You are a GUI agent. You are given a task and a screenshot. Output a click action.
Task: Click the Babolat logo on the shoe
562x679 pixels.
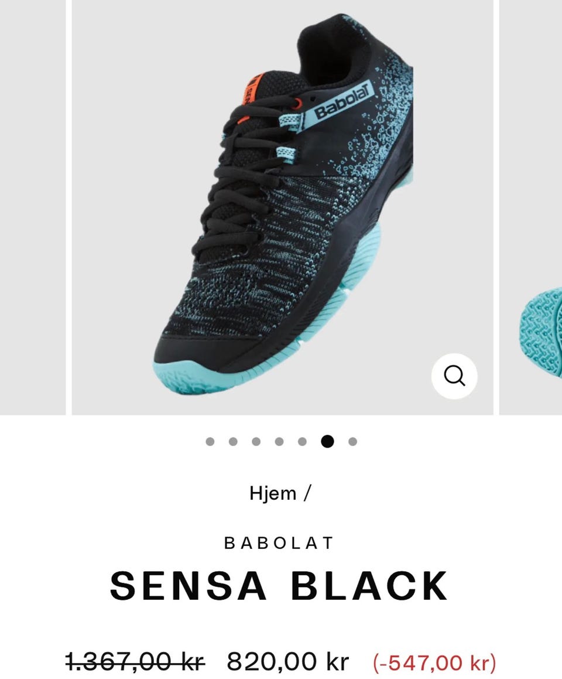[x=344, y=101]
